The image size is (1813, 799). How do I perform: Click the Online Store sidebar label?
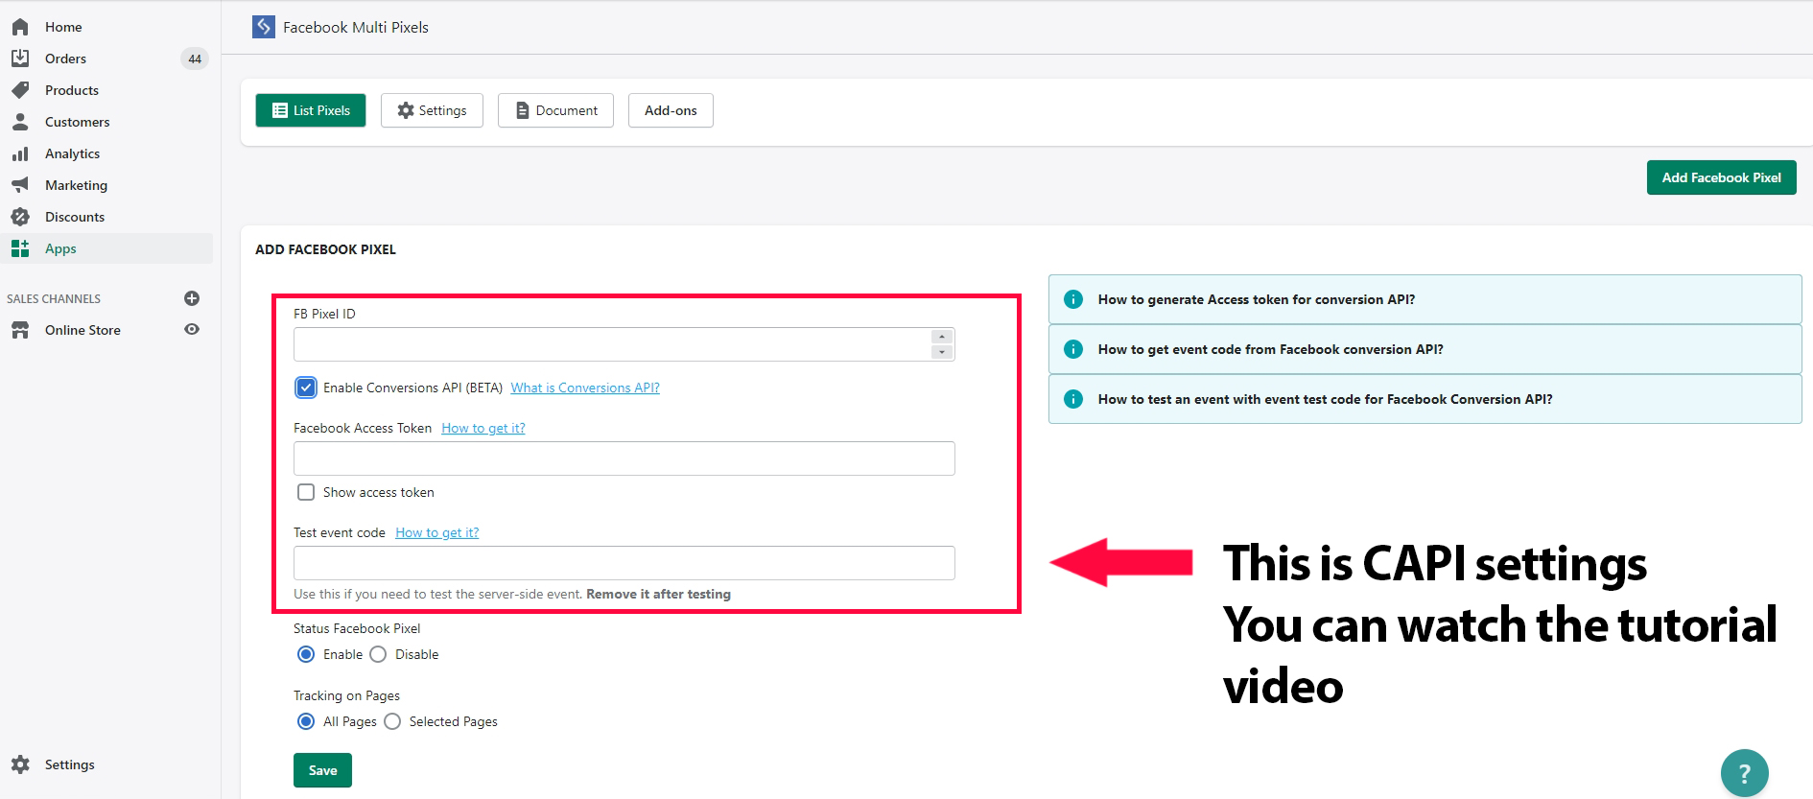click(x=82, y=330)
